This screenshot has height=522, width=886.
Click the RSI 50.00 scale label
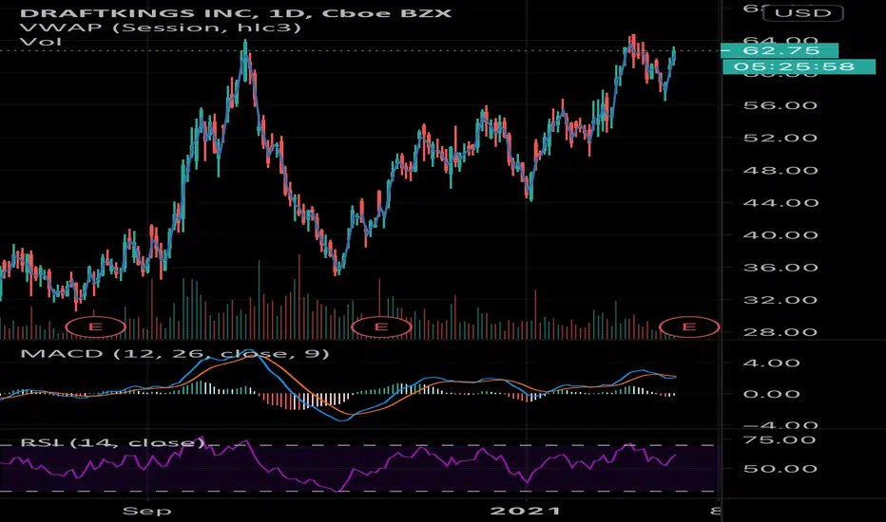click(780, 469)
